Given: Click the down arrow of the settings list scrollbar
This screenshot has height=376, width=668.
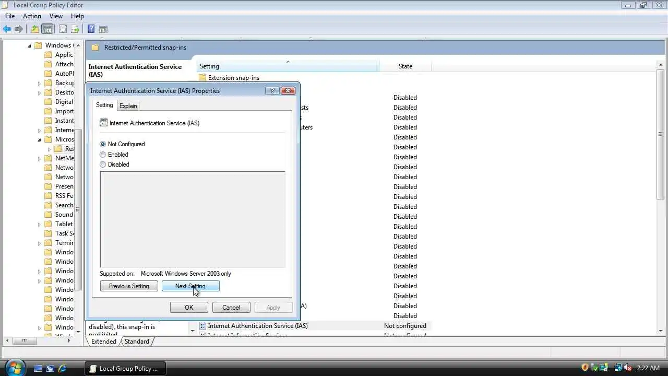Looking at the screenshot, I should (x=661, y=331).
